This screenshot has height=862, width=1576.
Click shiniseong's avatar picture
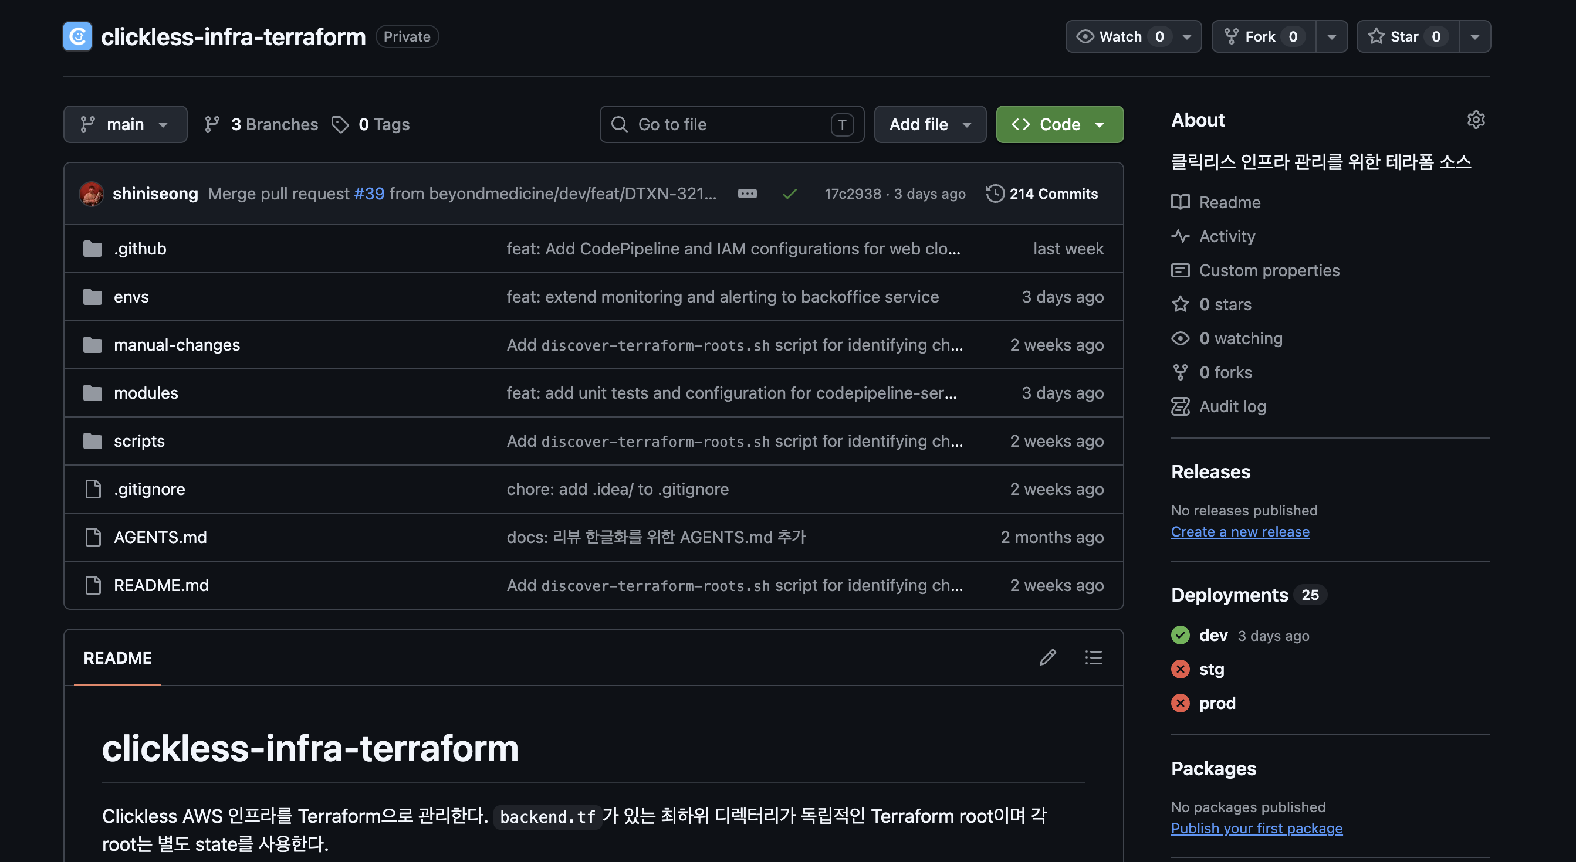[91, 194]
